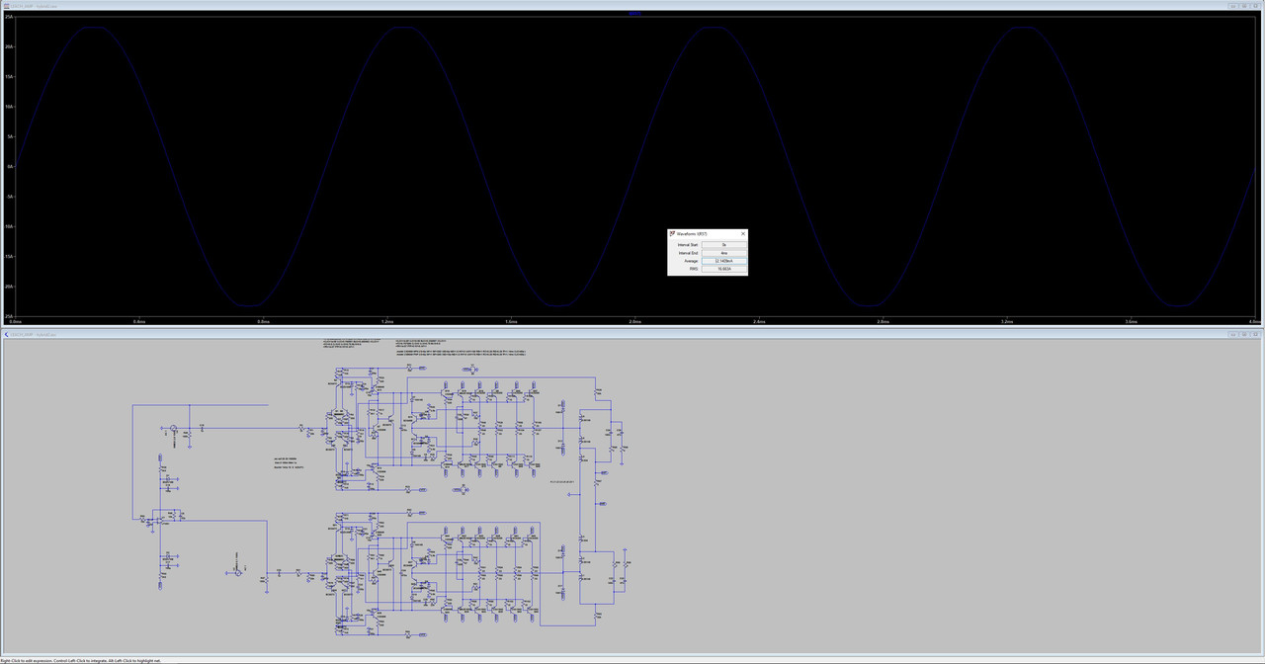Viewport: 1265px width, 664px height.
Task: Click the trace name label above the waveform plot
Action: tap(634, 14)
